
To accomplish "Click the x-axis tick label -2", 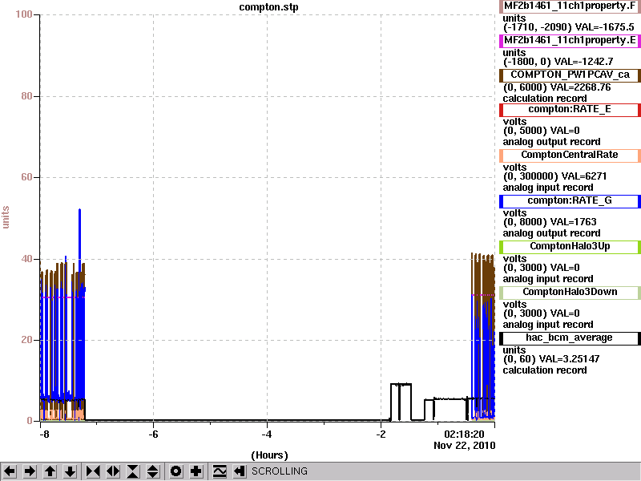I will point(380,434).
